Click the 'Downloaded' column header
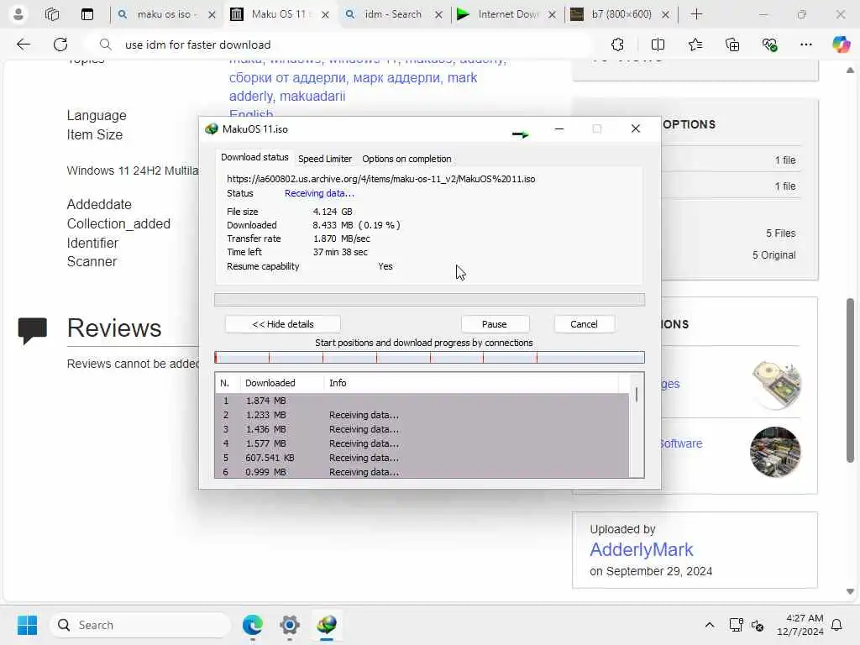860x645 pixels. [282, 383]
